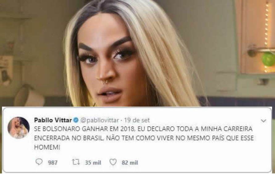Screen dimensions: 275x174
Task: Open the Pabllo Vittar display name link
Action: tap(53, 120)
